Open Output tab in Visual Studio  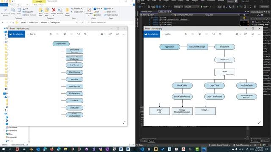[151, 141]
